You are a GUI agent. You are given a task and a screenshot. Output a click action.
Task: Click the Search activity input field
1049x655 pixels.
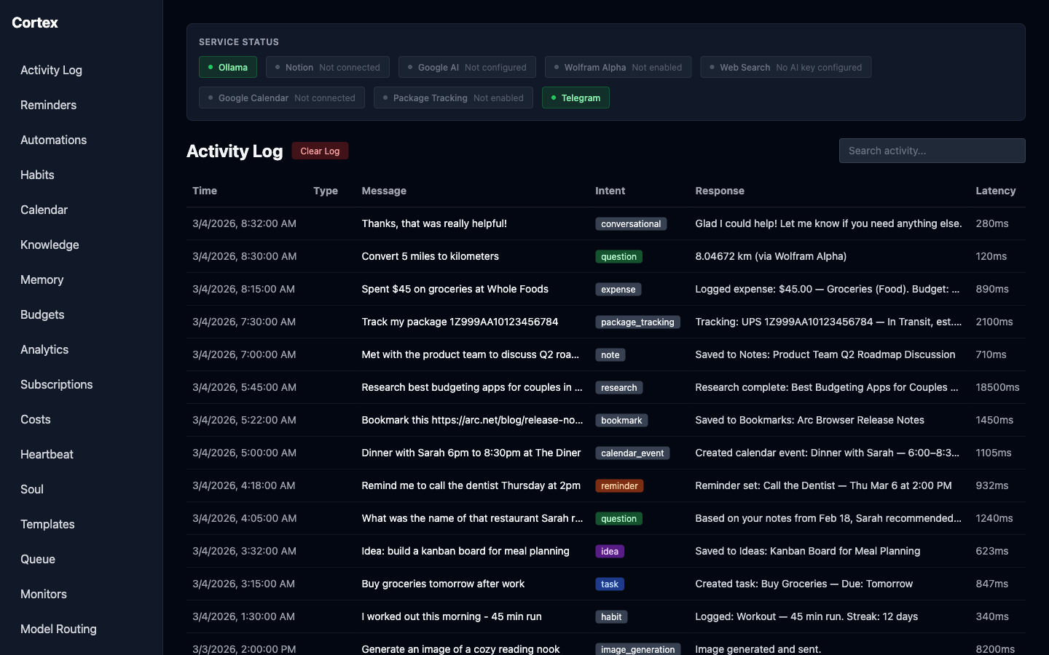tap(932, 151)
